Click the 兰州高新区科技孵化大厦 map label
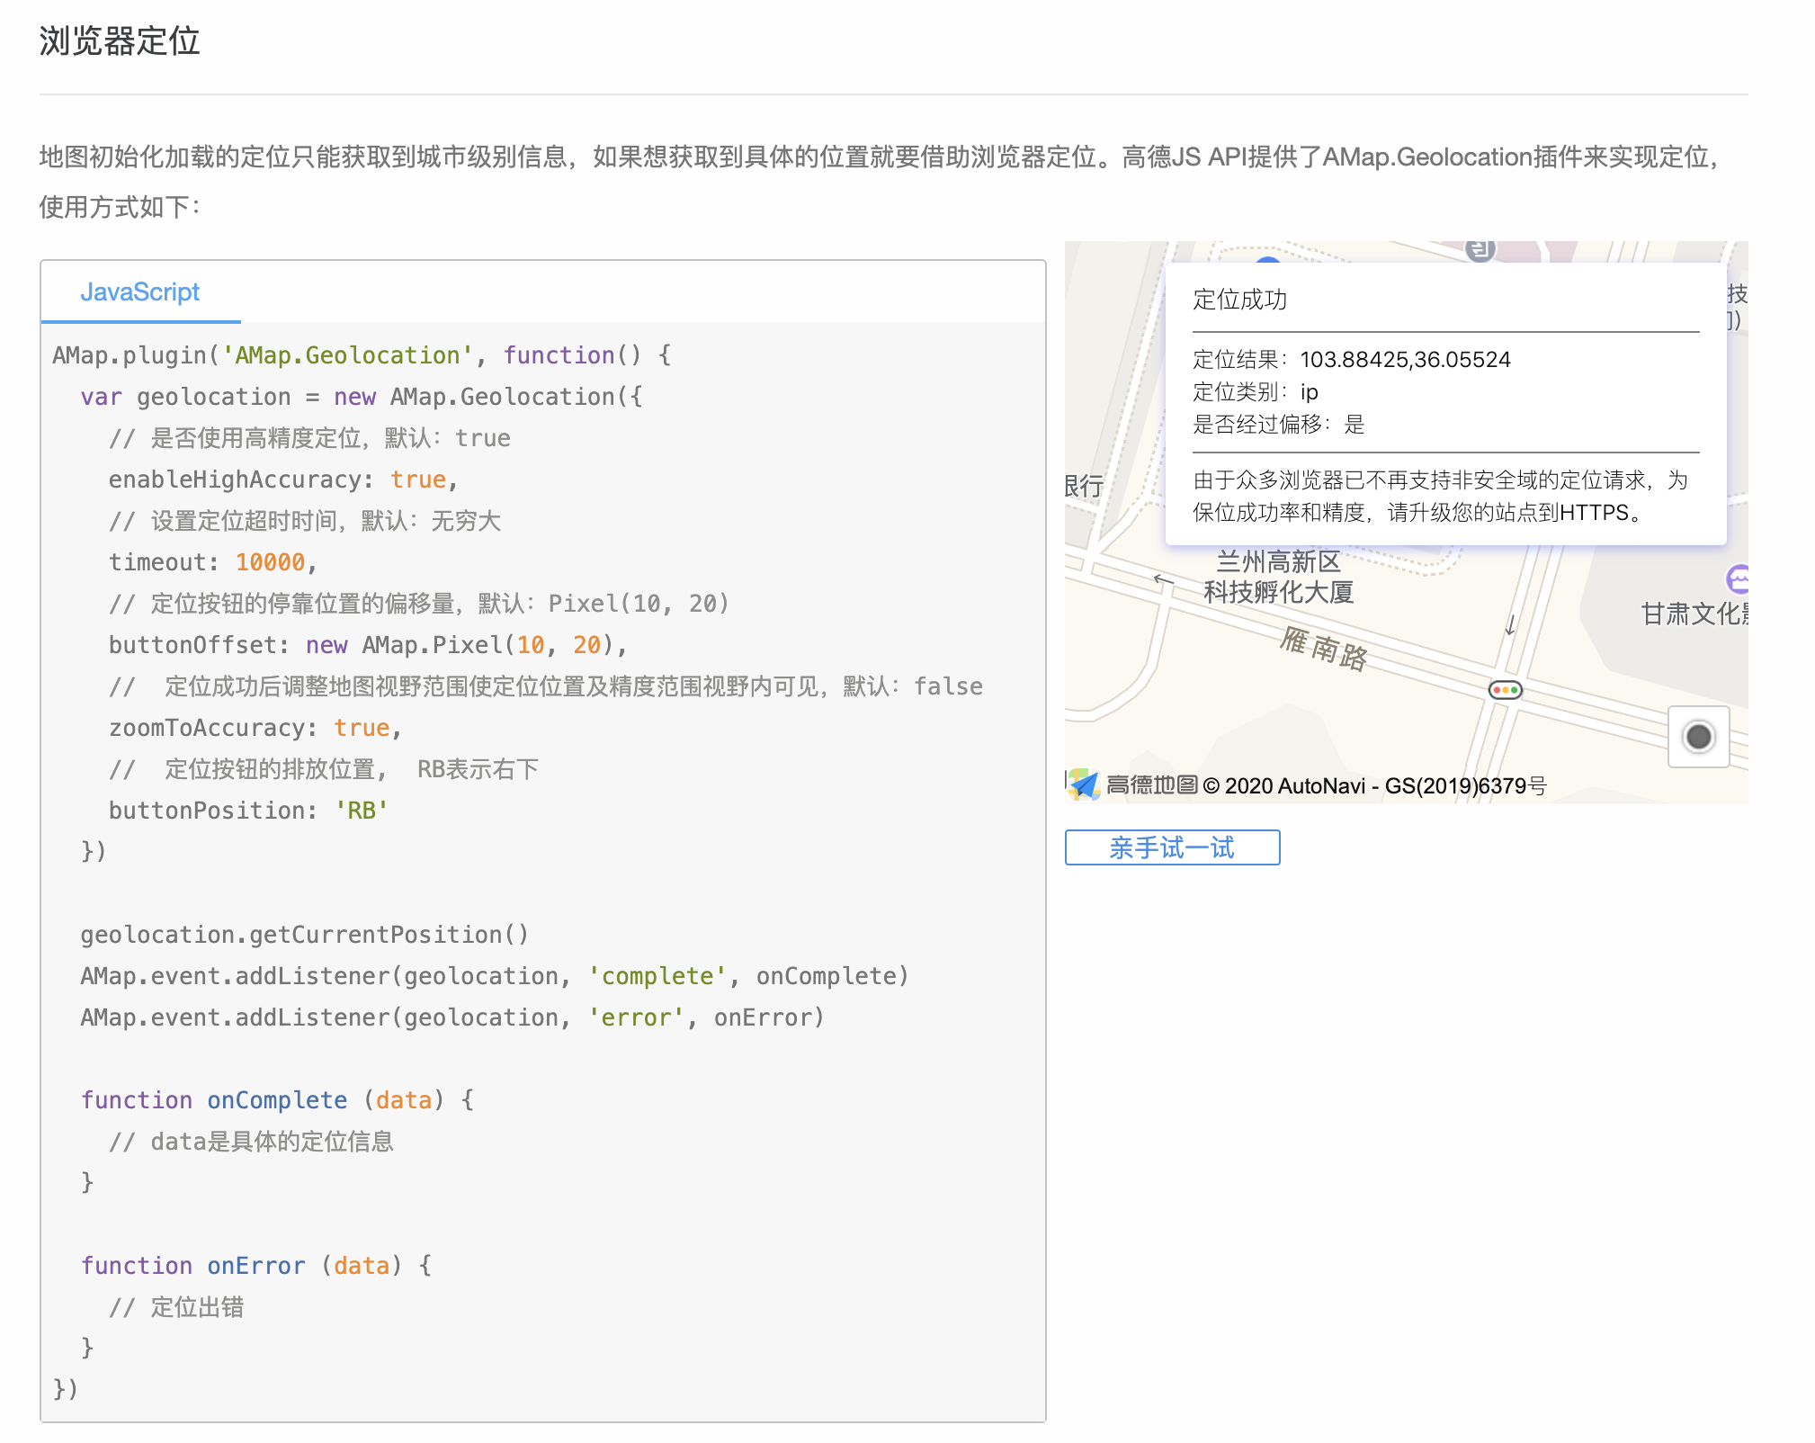This screenshot has height=1443, width=1815. (1278, 577)
